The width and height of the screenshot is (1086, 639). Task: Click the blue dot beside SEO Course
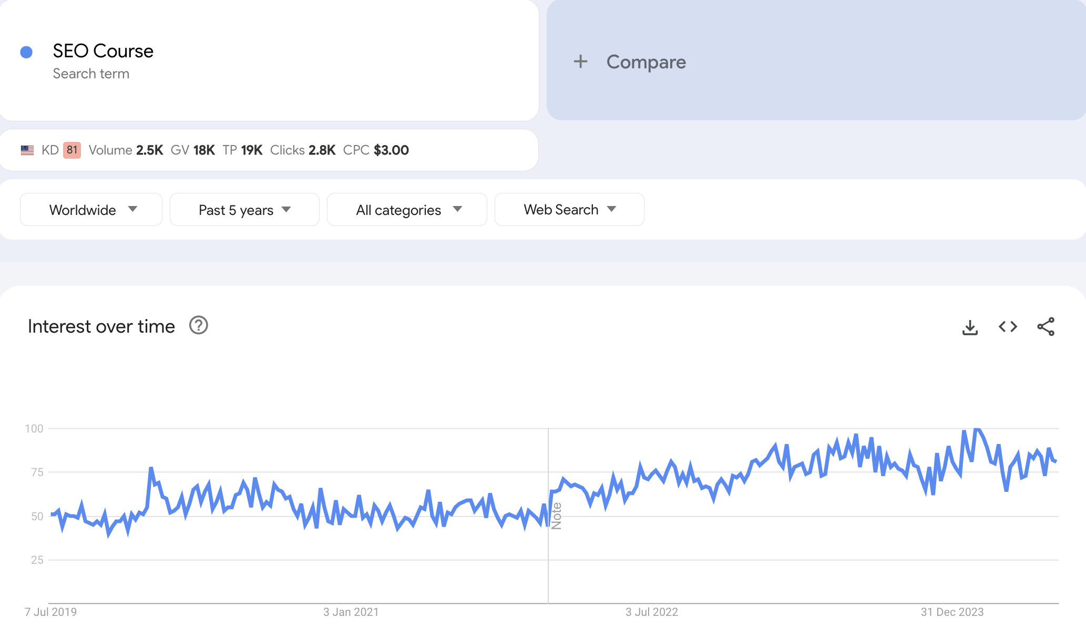click(x=26, y=52)
